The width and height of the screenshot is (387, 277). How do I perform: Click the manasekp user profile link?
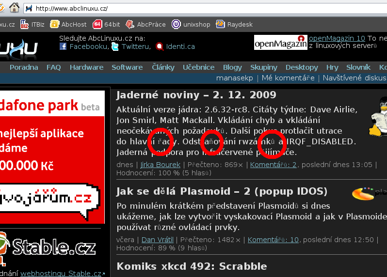(x=234, y=78)
